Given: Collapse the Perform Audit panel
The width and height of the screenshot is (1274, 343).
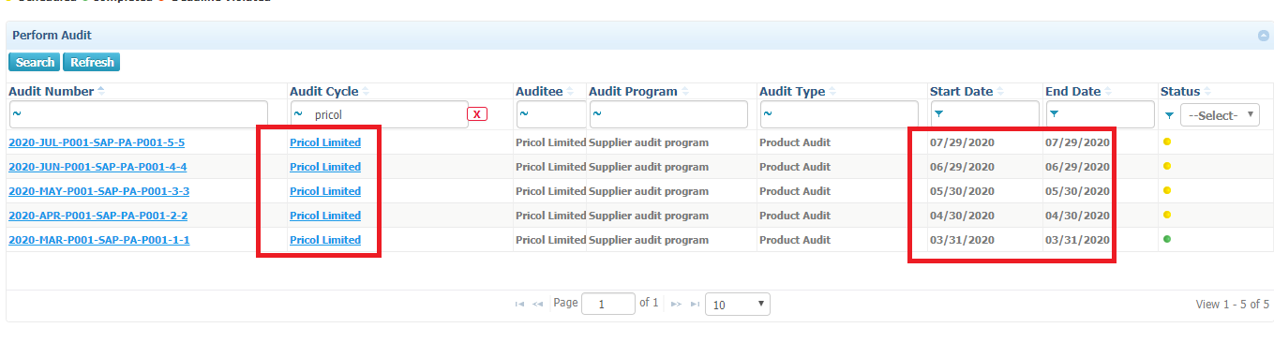Looking at the screenshot, I should 1263,36.
